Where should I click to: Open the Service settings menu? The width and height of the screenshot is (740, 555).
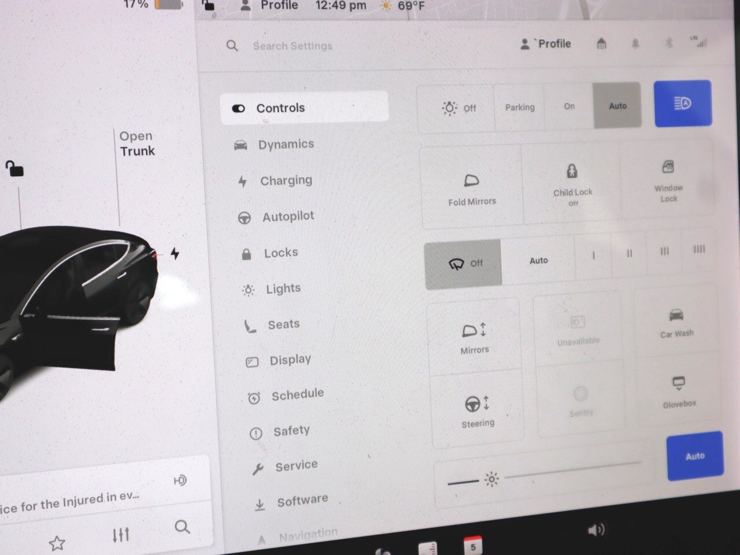(x=285, y=466)
